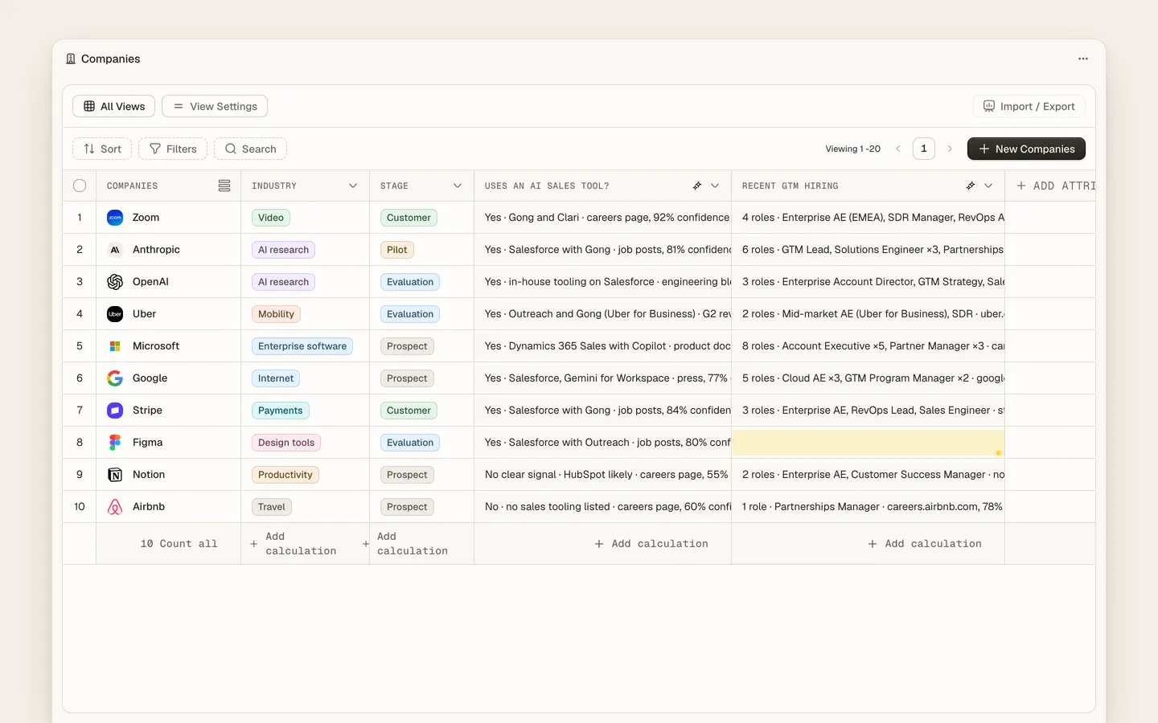Click AI sparkle icon in Uses an AI Sales Tool header
This screenshot has width=1158, height=723.
(697, 186)
